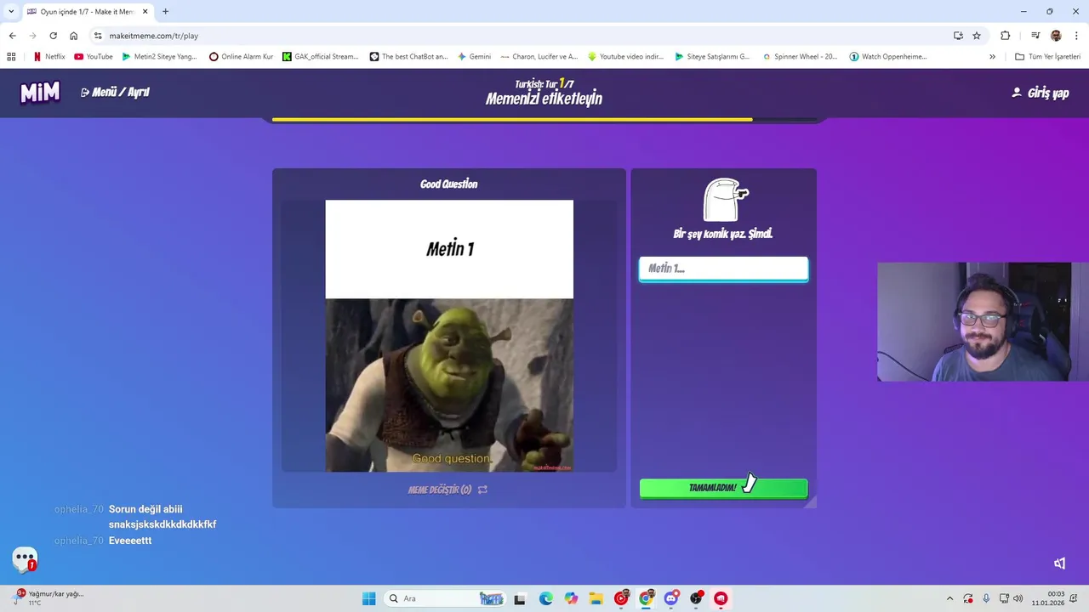This screenshot has height=612, width=1089.
Task: Launch Microsoft Edge from taskbar
Action: (x=545, y=598)
